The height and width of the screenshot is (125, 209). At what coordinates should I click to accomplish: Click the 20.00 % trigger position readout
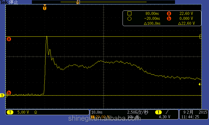(x=103, y=117)
